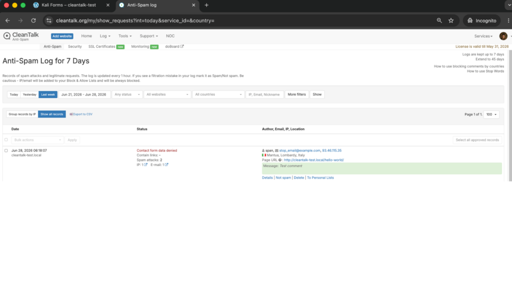Open a new browser tab

pyautogui.click(x=206, y=5)
